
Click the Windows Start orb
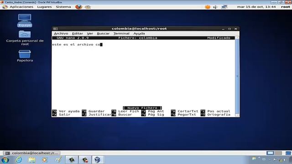point(5,160)
